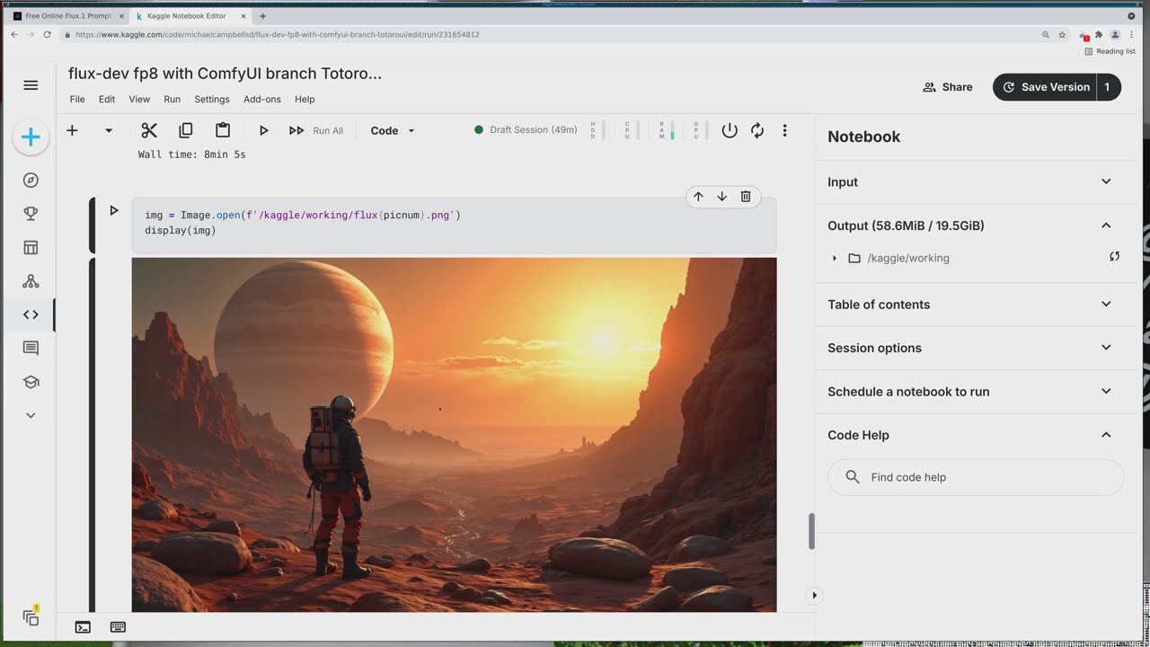Copy the selected cell
This screenshot has height=647, width=1150.
click(186, 130)
